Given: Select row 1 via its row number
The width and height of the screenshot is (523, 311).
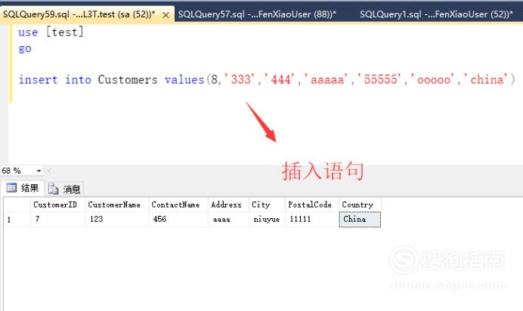Looking at the screenshot, I should coord(17,220).
